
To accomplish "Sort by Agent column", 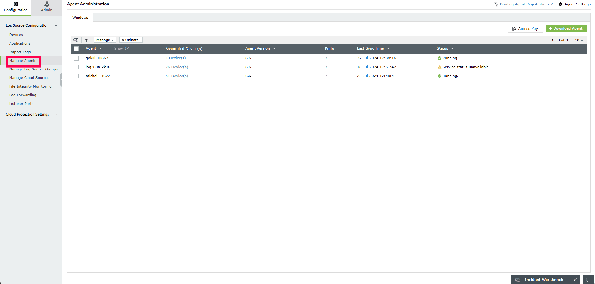I will [93, 48].
